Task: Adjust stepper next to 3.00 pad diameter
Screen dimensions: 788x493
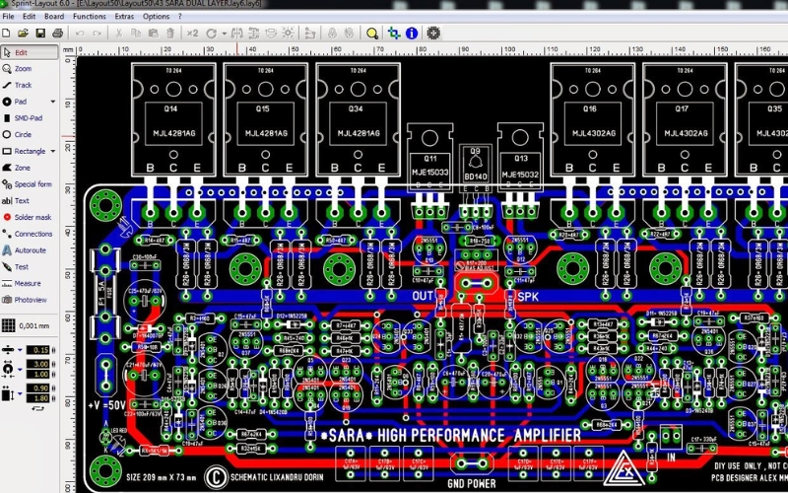Action: 54,364
